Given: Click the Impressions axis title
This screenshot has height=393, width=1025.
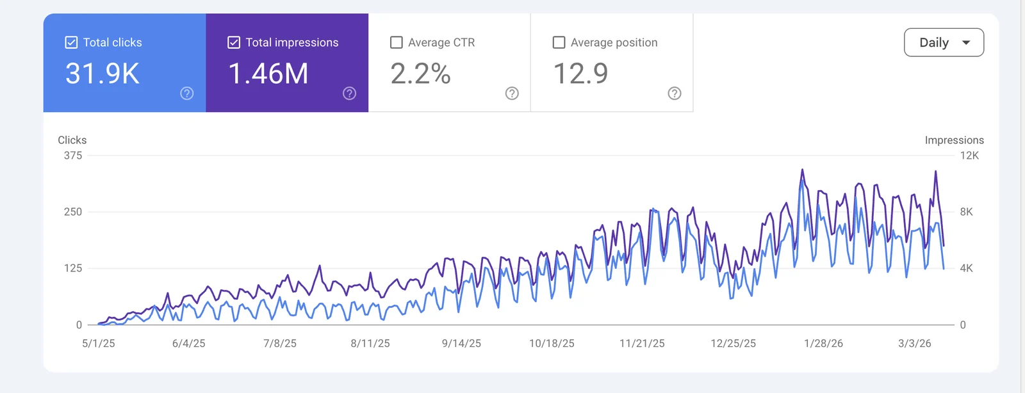Looking at the screenshot, I should [x=954, y=140].
